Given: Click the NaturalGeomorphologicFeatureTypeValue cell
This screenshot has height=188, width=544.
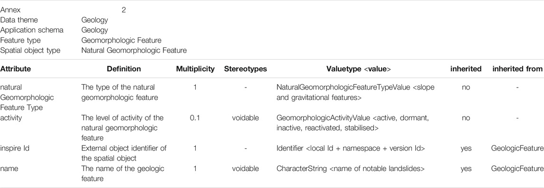Looking at the screenshot, I should (355, 93).
